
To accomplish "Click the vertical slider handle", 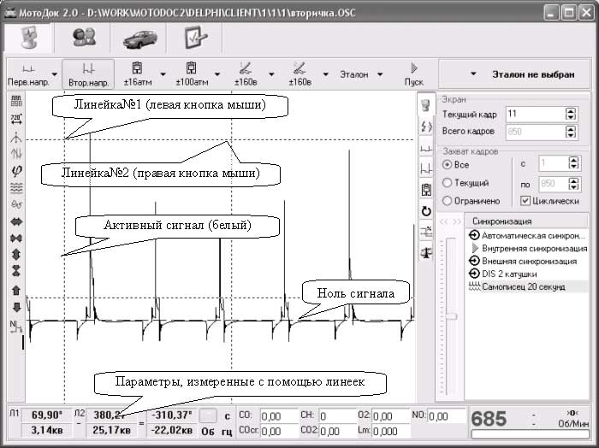I will click(x=451, y=316).
